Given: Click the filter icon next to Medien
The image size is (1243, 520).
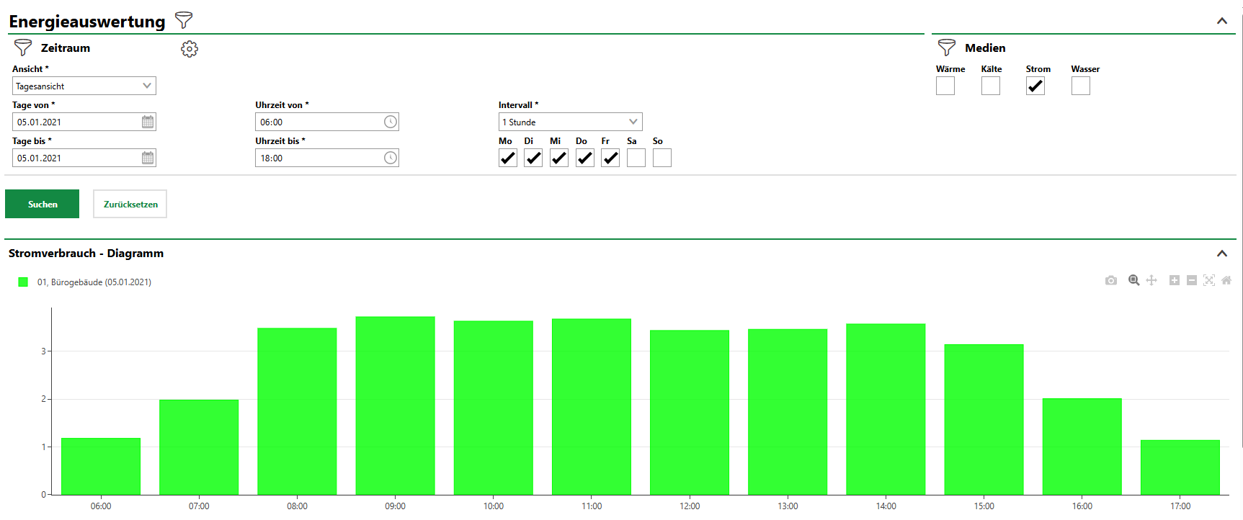Looking at the screenshot, I should [947, 48].
